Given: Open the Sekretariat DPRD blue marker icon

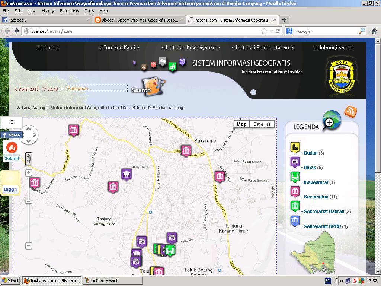Looking at the screenshot, I should point(294,221).
